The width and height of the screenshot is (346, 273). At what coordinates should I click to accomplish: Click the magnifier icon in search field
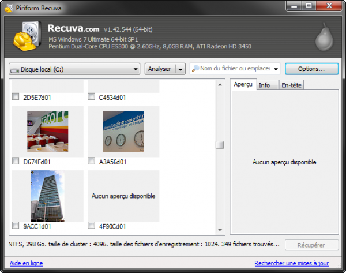196,69
